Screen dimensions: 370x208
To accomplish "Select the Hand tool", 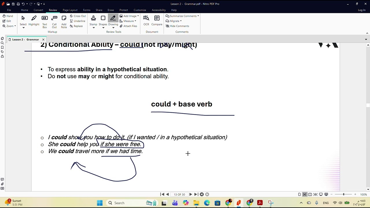I will coord(8,16).
